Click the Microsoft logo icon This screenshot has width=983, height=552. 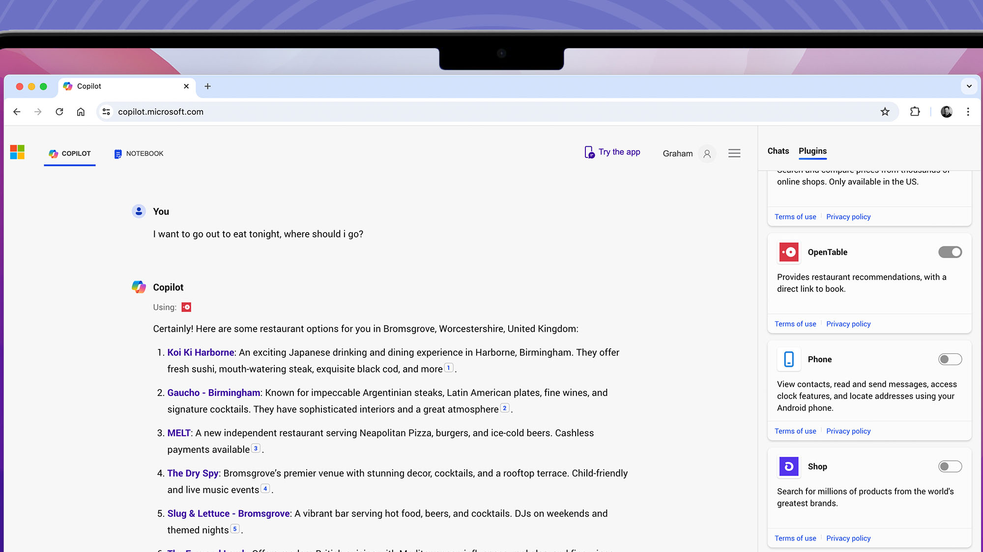click(17, 152)
